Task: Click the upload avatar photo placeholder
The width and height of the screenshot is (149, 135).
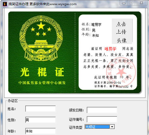Action: pyautogui.click(x=122, y=31)
